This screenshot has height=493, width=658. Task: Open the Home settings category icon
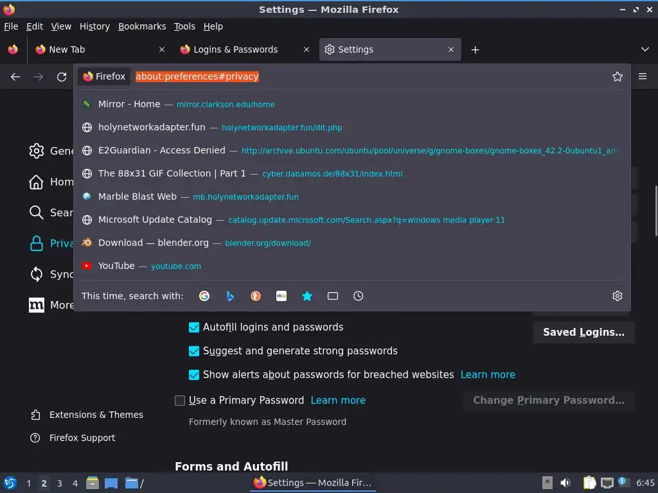pos(37,182)
